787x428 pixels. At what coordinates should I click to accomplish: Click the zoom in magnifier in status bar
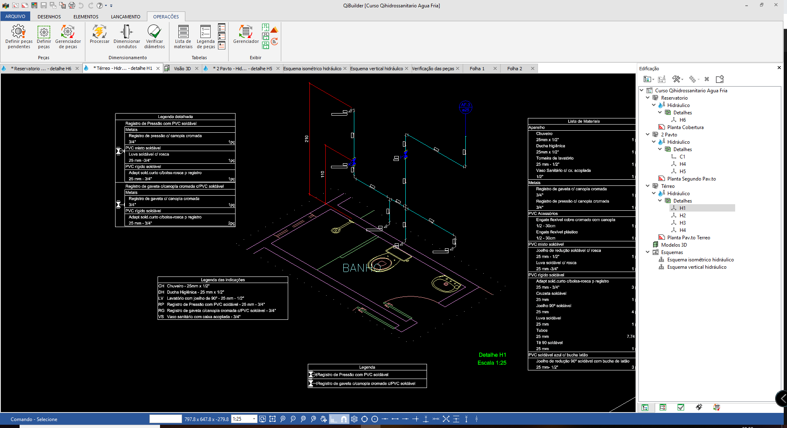[x=283, y=419]
